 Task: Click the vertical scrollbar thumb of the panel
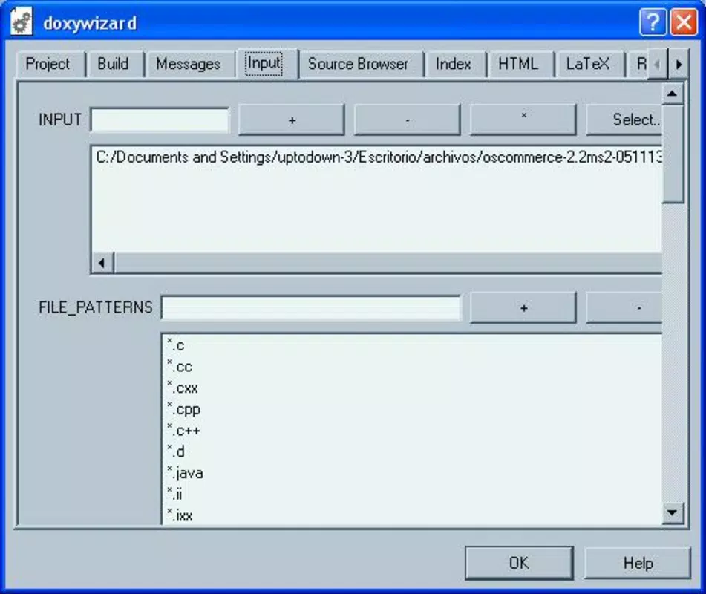point(673,154)
